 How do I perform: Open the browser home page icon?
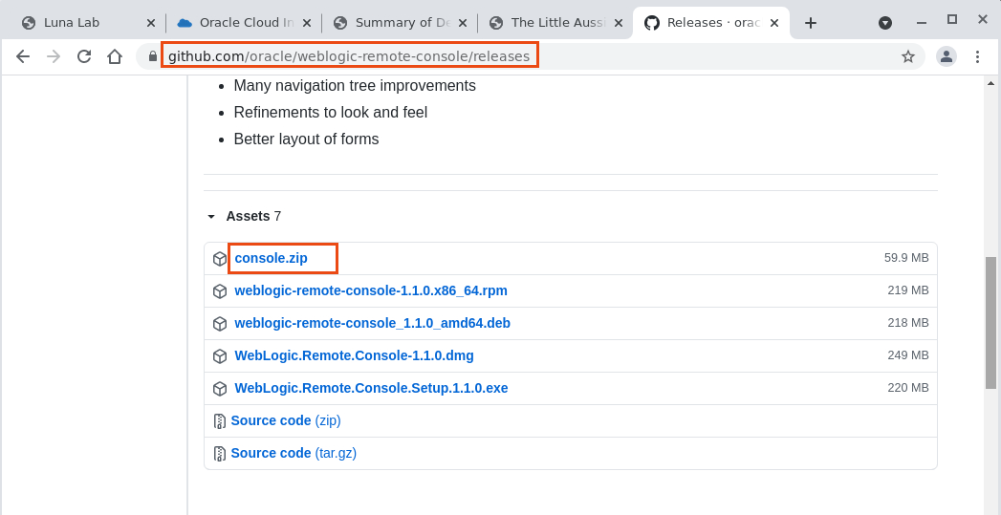point(115,56)
